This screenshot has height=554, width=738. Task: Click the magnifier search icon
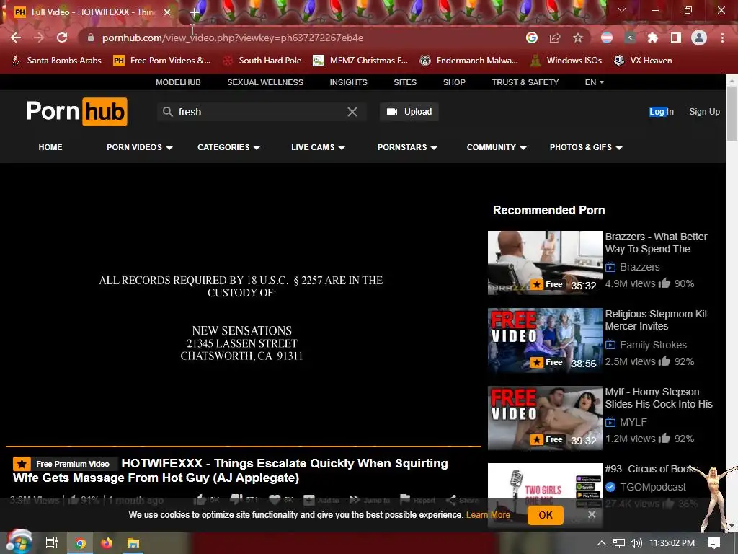tap(167, 112)
